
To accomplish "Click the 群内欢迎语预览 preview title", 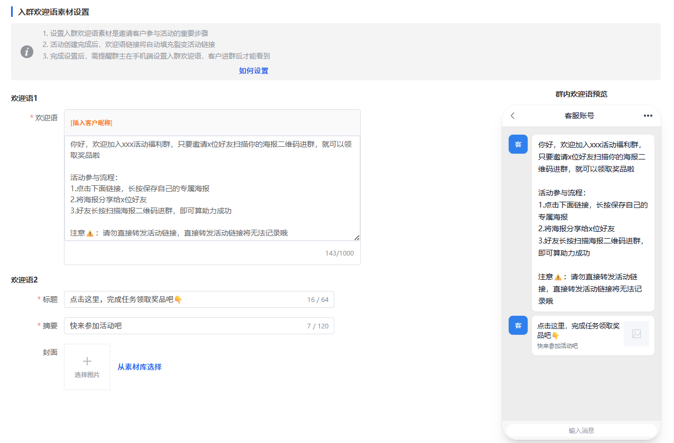I will click(582, 94).
